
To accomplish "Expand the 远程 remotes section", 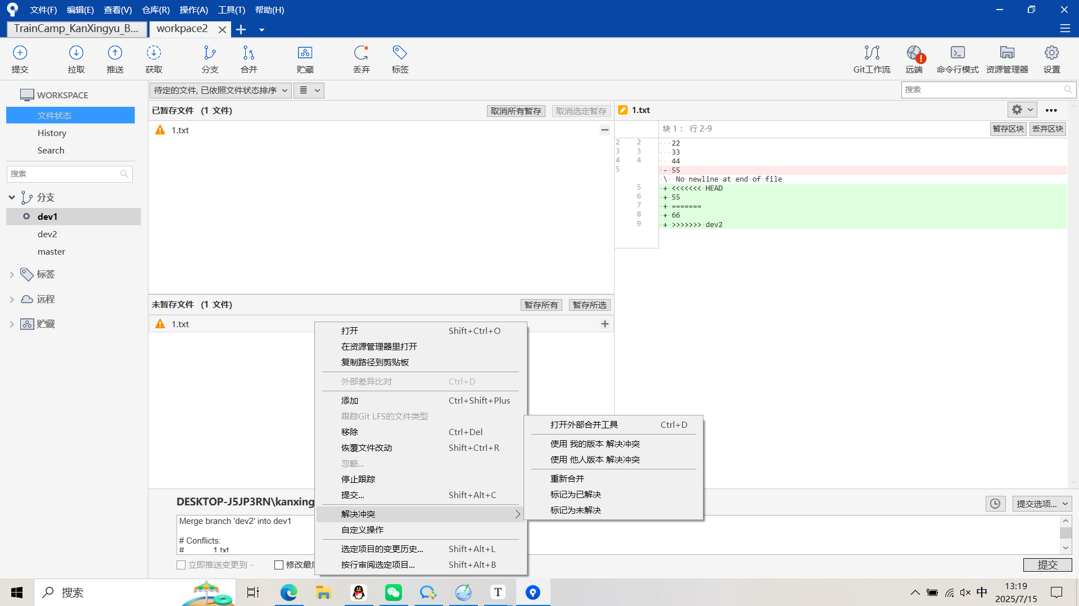I will coord(12,299).
